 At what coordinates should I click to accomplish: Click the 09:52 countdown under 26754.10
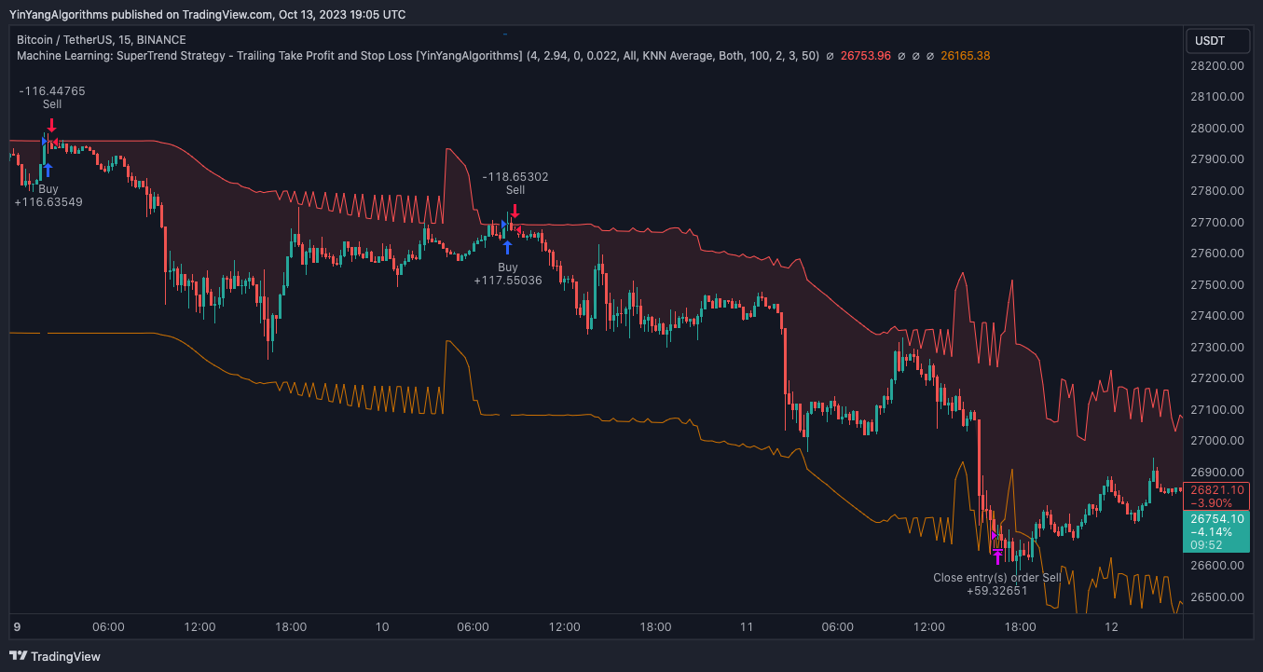tap(1207, 546)
